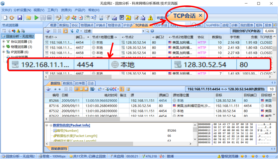Open 警报浏览器 in the status bar
This screenshot has height=159, width=278.
[x=228, y=156]
